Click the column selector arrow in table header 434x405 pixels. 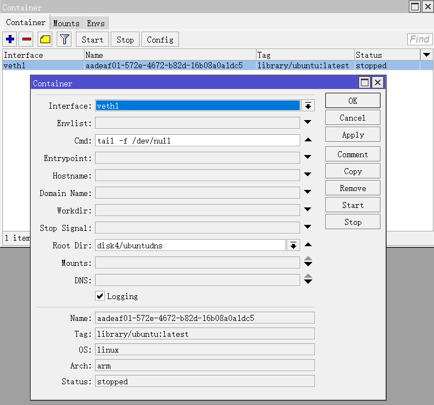pos(426,55)
